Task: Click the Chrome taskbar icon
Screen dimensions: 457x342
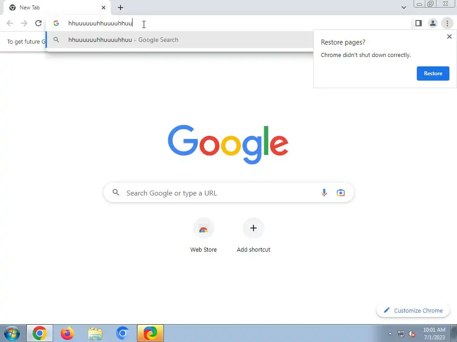Action: [40, 333]
